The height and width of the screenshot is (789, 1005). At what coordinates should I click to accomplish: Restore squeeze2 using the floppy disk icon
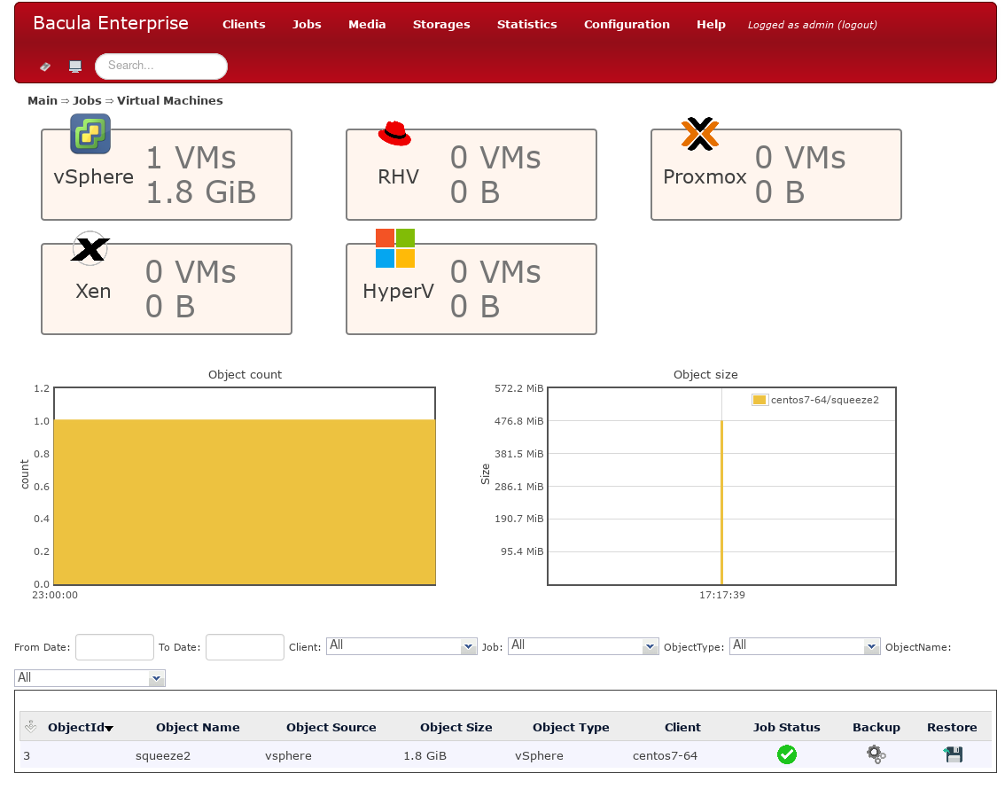pos(953,754)
